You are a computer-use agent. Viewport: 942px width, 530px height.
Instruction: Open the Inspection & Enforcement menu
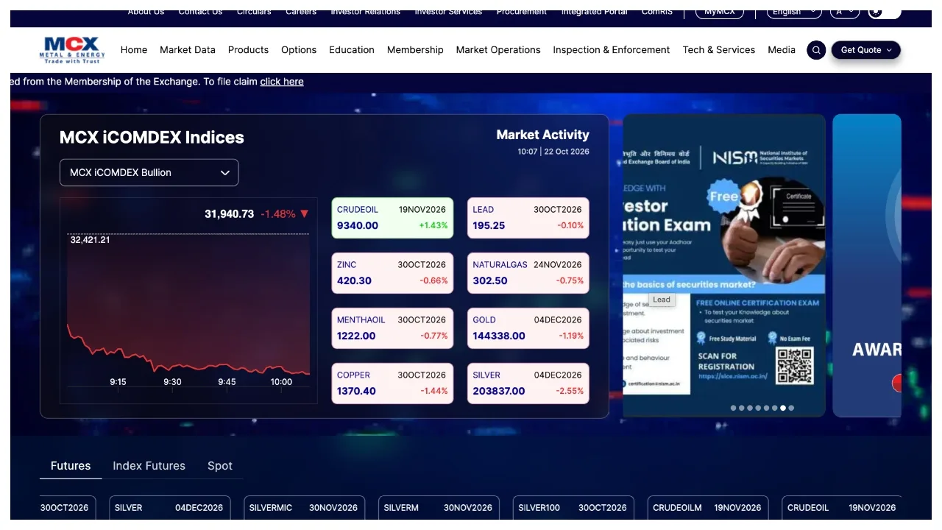[612, 50]
